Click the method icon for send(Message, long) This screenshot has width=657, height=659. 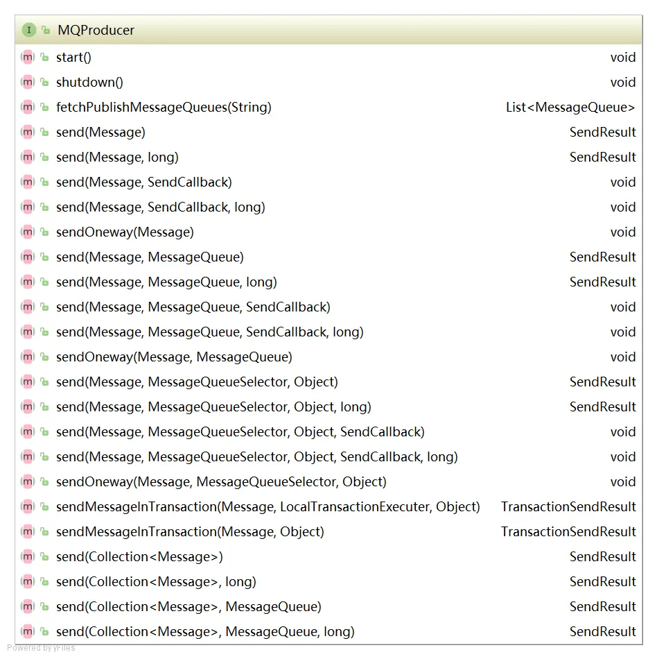(28, 157)
